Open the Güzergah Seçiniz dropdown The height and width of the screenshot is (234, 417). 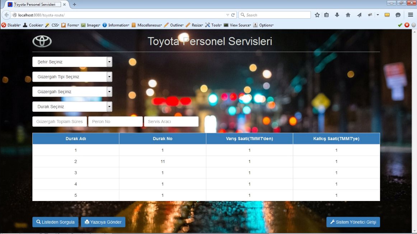(x=72, y=92)
